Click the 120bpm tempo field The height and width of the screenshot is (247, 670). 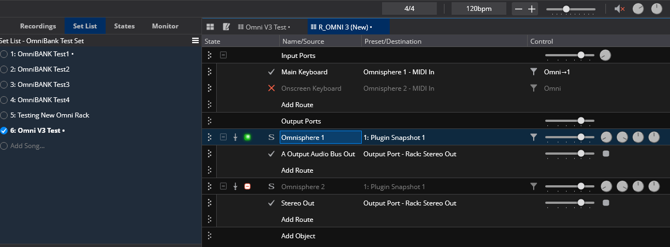click(480, 9)
